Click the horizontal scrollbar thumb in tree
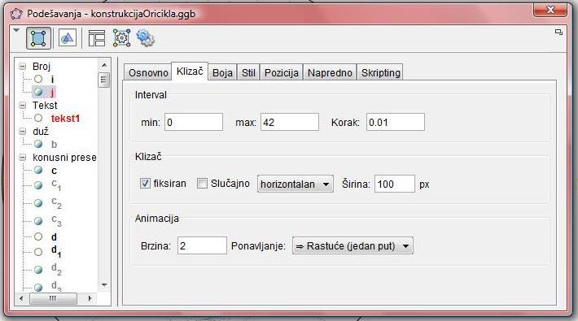The image size is (578, 321). point(53,298)
